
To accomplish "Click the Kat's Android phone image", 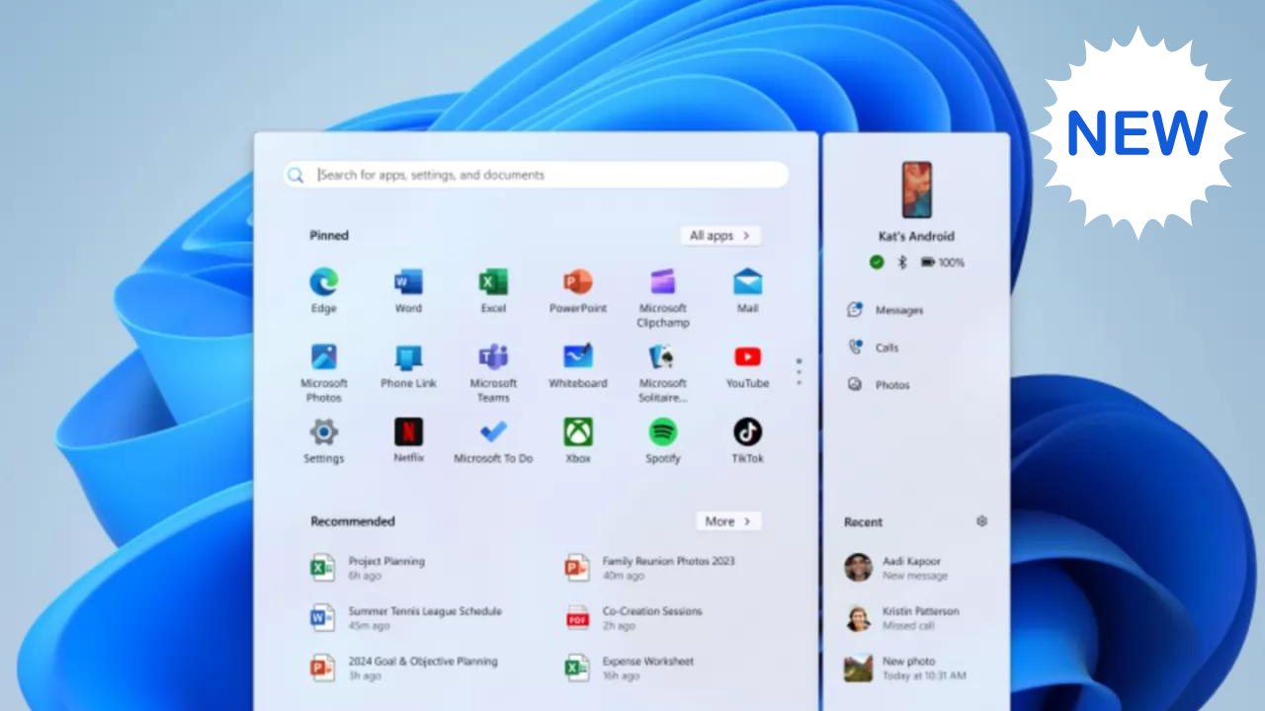I will [x=916, y=191].
